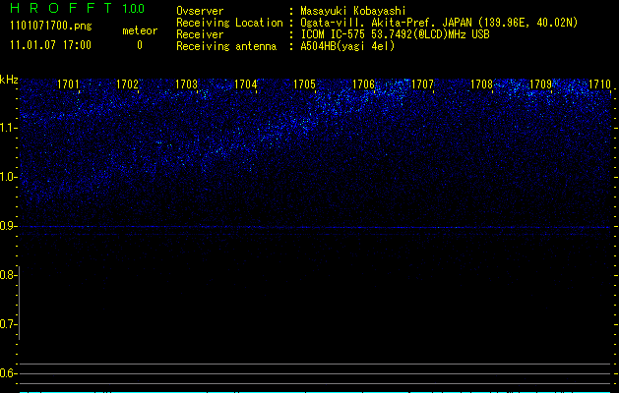This screenshot has height=393, width=619.
Task: Click the 0.9 kHz axis label
Action: tap(8, 226)
